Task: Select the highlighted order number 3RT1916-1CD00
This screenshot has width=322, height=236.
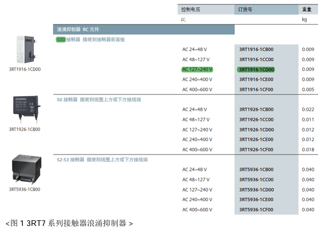Action: [256, 70]
